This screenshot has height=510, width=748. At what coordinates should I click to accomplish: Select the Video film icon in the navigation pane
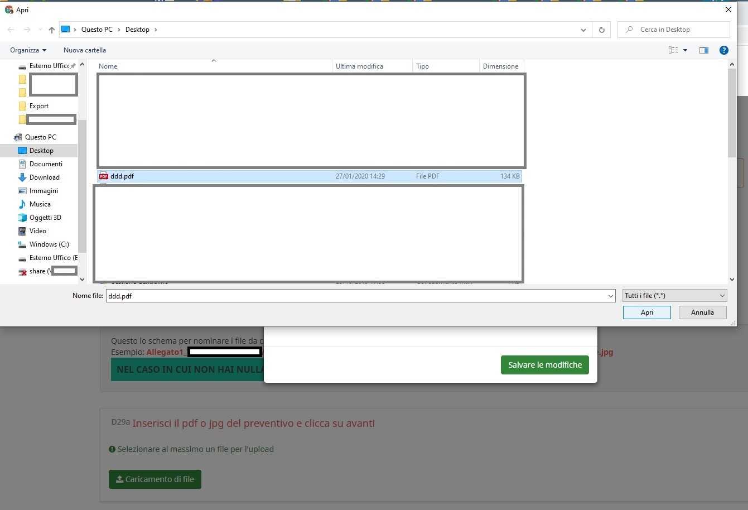pos(22,231)
